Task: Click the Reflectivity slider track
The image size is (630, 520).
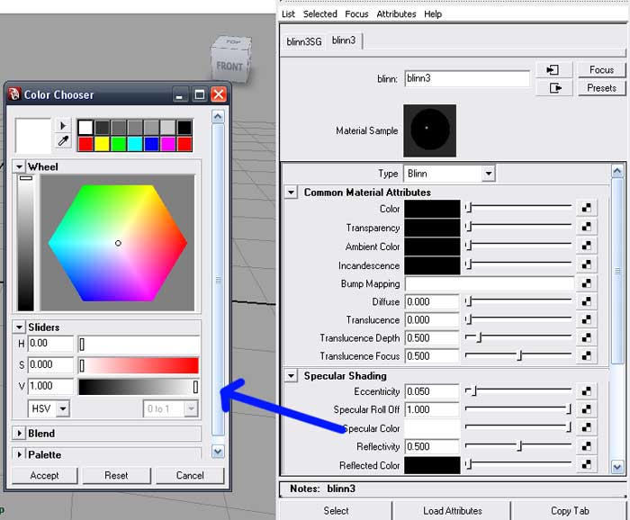Action: point(518,445)
